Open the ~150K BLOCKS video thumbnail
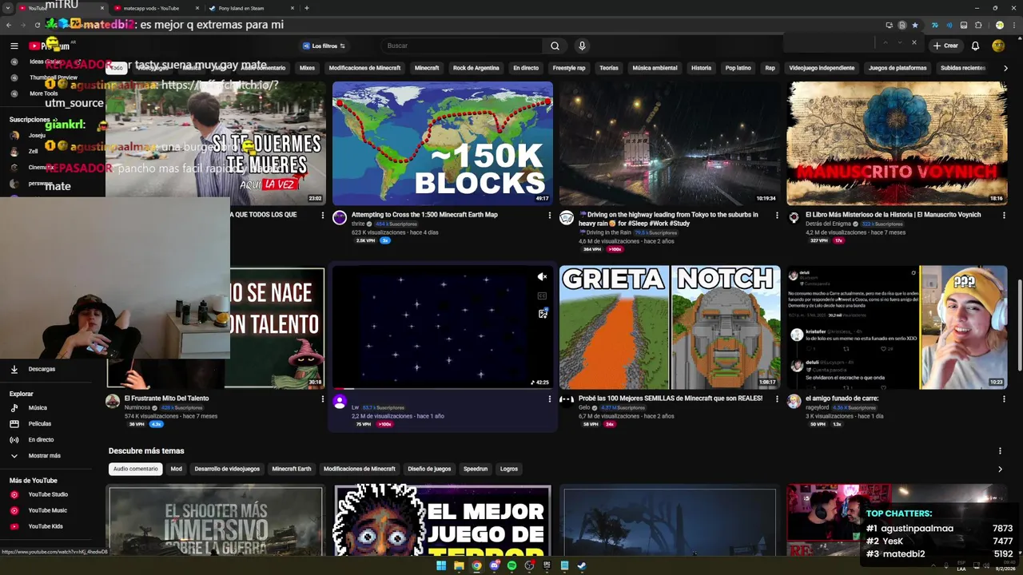Viewport: 1023px width, 575px height. tap(442, 143)
